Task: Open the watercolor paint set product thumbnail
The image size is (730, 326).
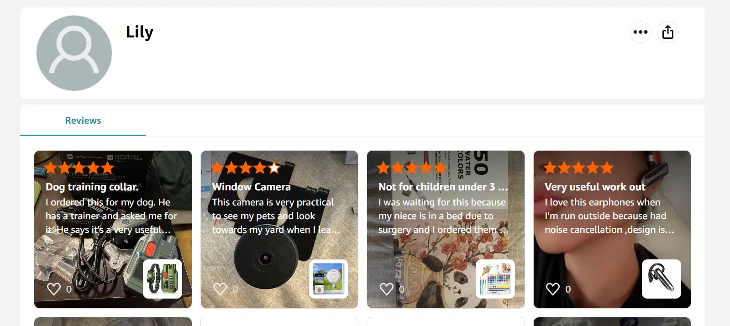Action: pos(495,279)
